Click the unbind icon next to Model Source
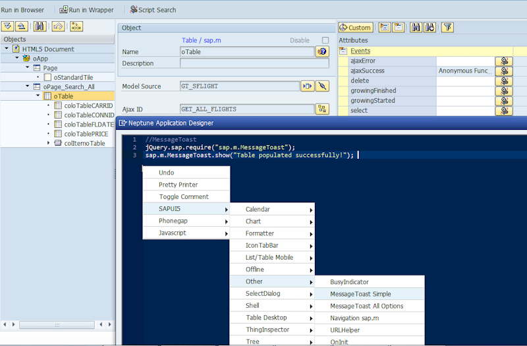The height and width of the screenshot is (346, 527). pos(322,86)
